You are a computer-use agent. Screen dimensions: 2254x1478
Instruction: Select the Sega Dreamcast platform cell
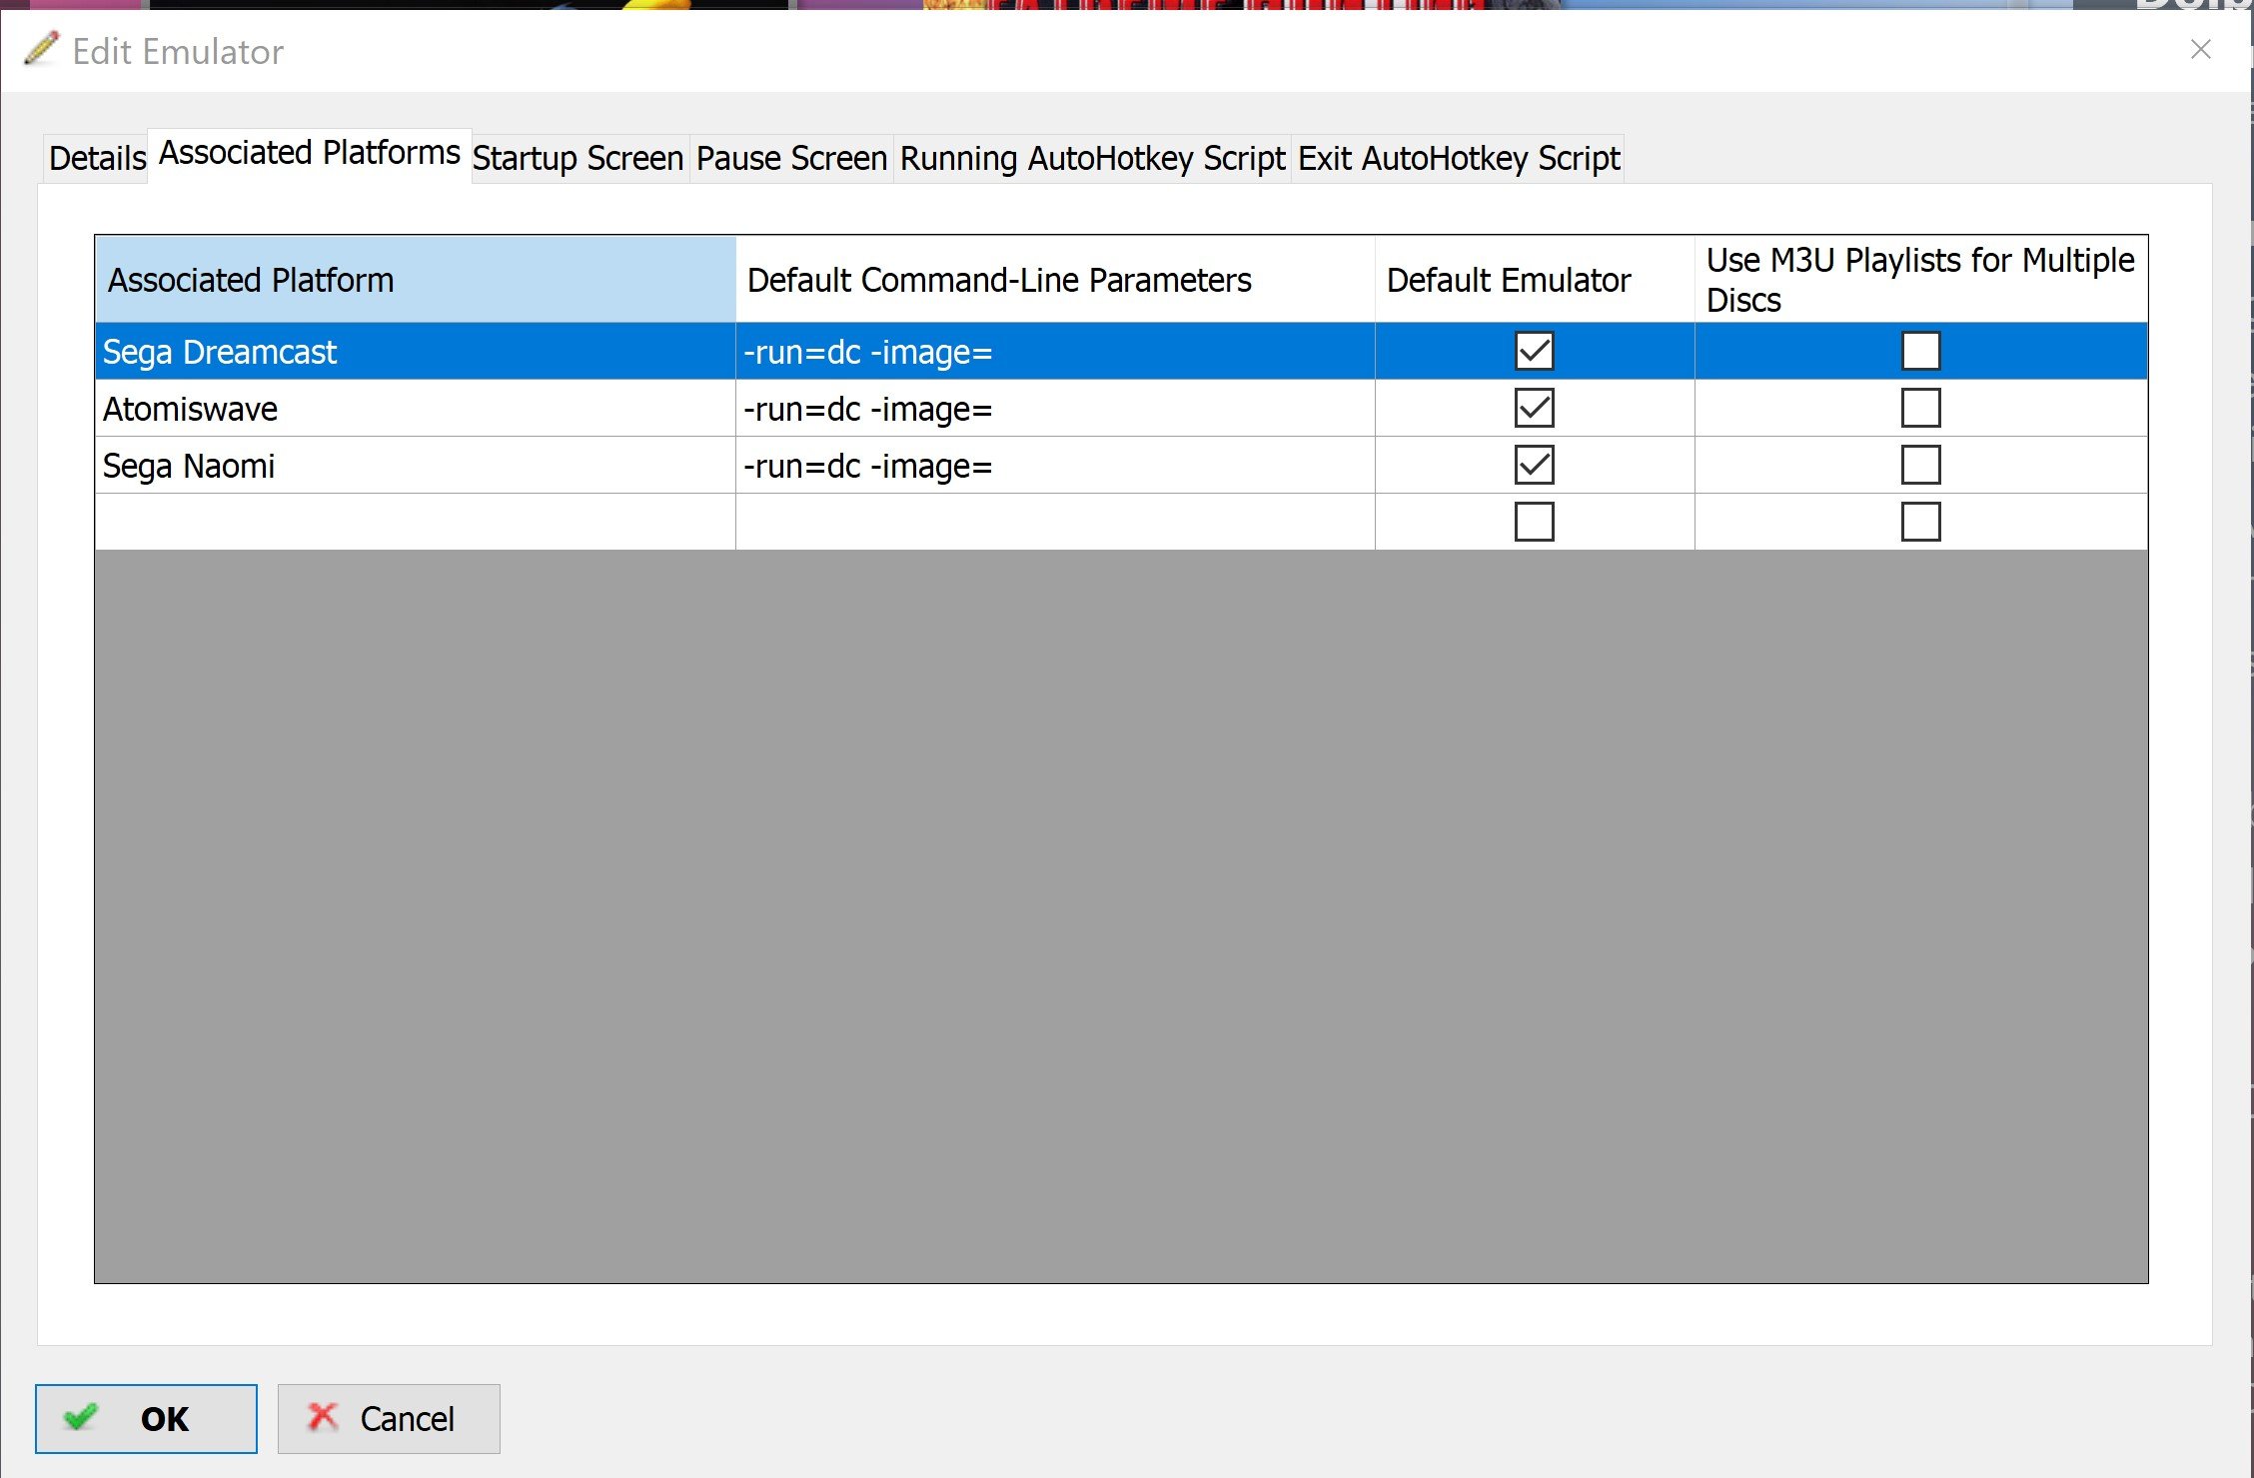(416, 352)
